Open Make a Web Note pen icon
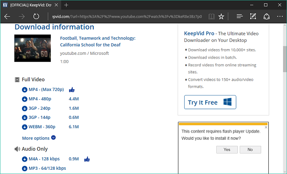 coord(253,16)
